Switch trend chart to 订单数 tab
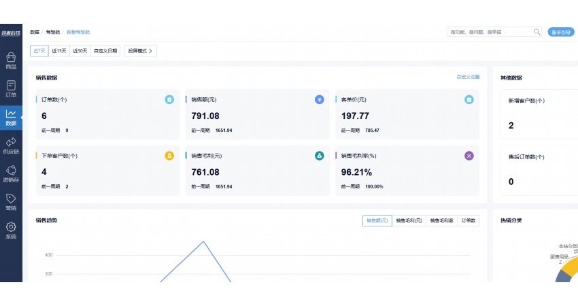This screenshot has height=306, width=578. (x=469, y=220)
